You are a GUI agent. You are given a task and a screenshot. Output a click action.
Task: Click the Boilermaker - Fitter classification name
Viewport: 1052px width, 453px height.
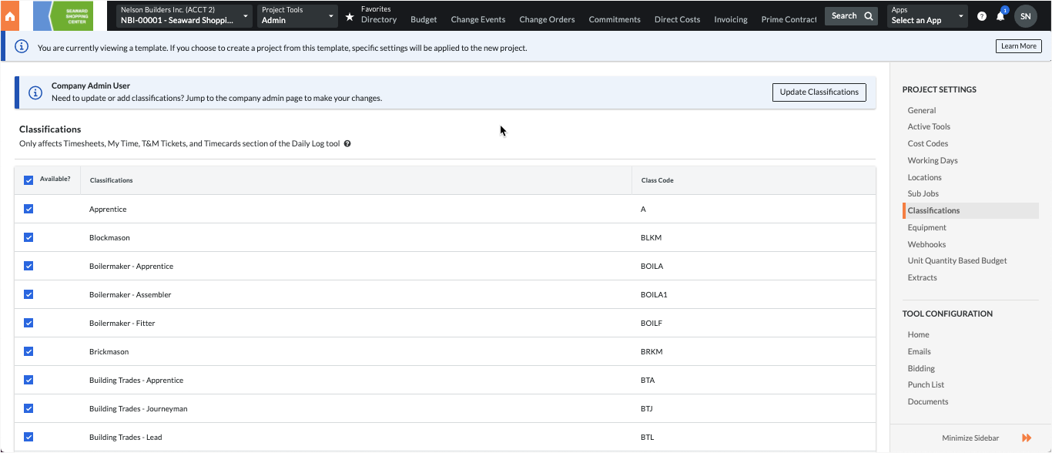(x=122, y=324)
